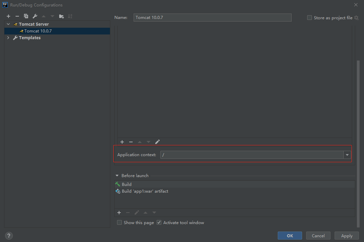Add a Before launch task
Viewport: 364px width, 242px height.
click(x=119, y=213)
